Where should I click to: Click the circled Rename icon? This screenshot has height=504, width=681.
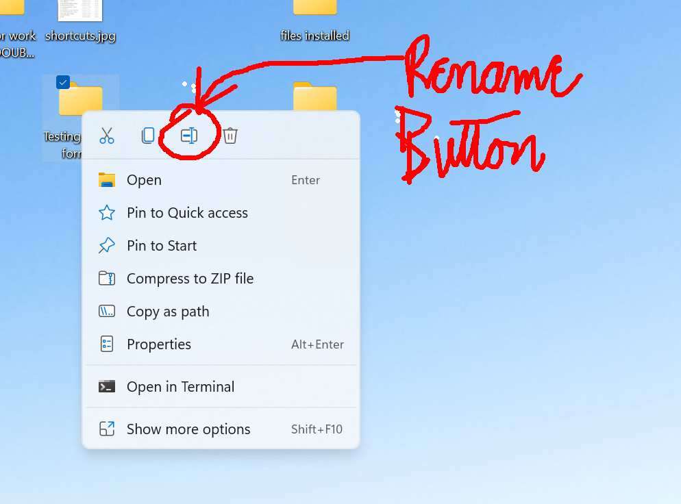coord(189,136)
